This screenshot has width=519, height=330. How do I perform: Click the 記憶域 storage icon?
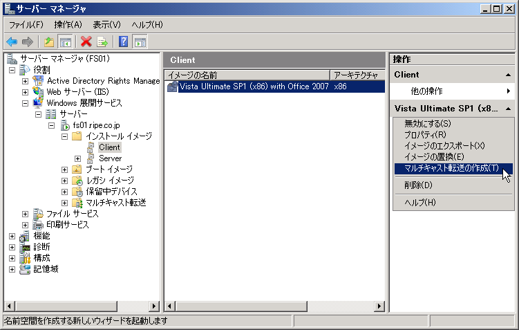click(x=25, y=269)
